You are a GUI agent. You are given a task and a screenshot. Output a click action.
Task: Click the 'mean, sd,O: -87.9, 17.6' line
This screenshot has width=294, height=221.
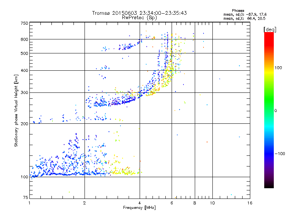245,14
